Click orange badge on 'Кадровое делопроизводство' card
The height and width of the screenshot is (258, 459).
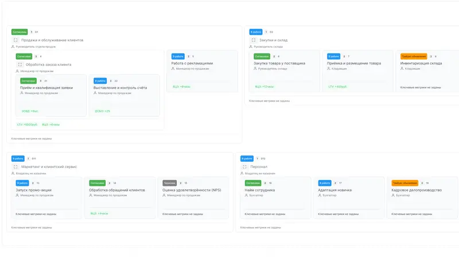pyautogui.click(x=405, y=183)
